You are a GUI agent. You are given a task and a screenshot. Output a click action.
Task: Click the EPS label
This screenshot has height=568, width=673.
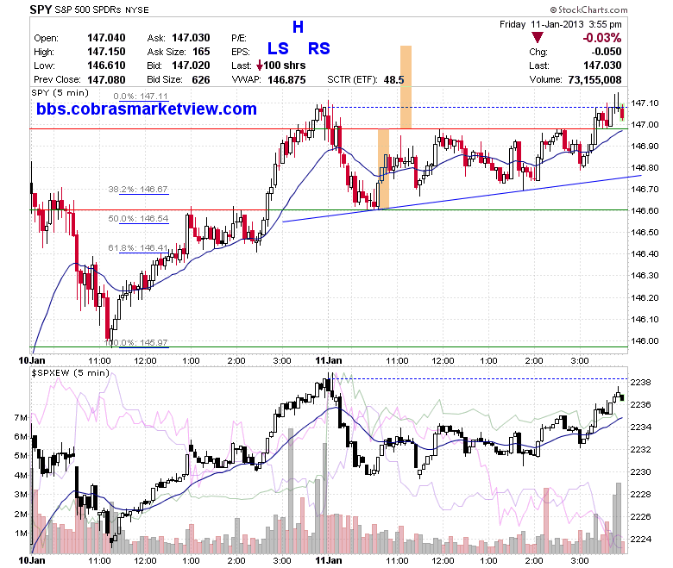[241, 52]
